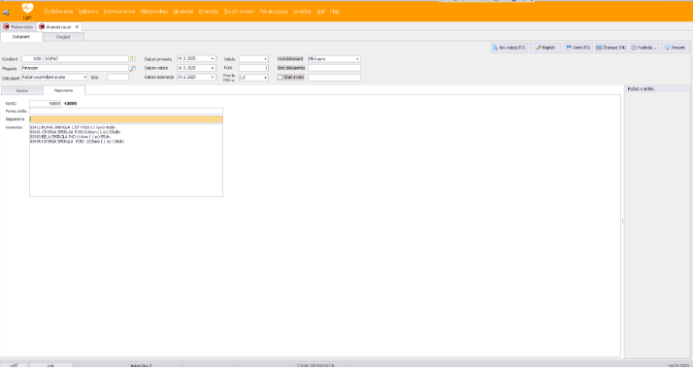Select the Avansni racun window tab
This screenshot has height=370, width=693.
point(58,27)
